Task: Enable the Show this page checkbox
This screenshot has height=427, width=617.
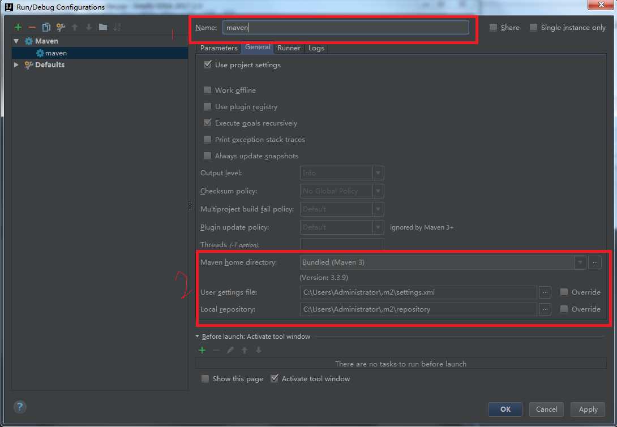Action: pyautogui.click(x=205, y=378)
